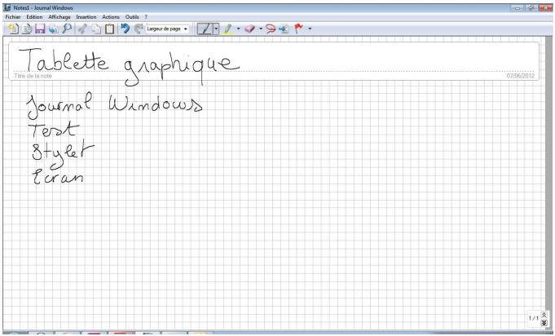555x336 pixels.
Task: Restore down the Journal Windows window
Action: 531,8
